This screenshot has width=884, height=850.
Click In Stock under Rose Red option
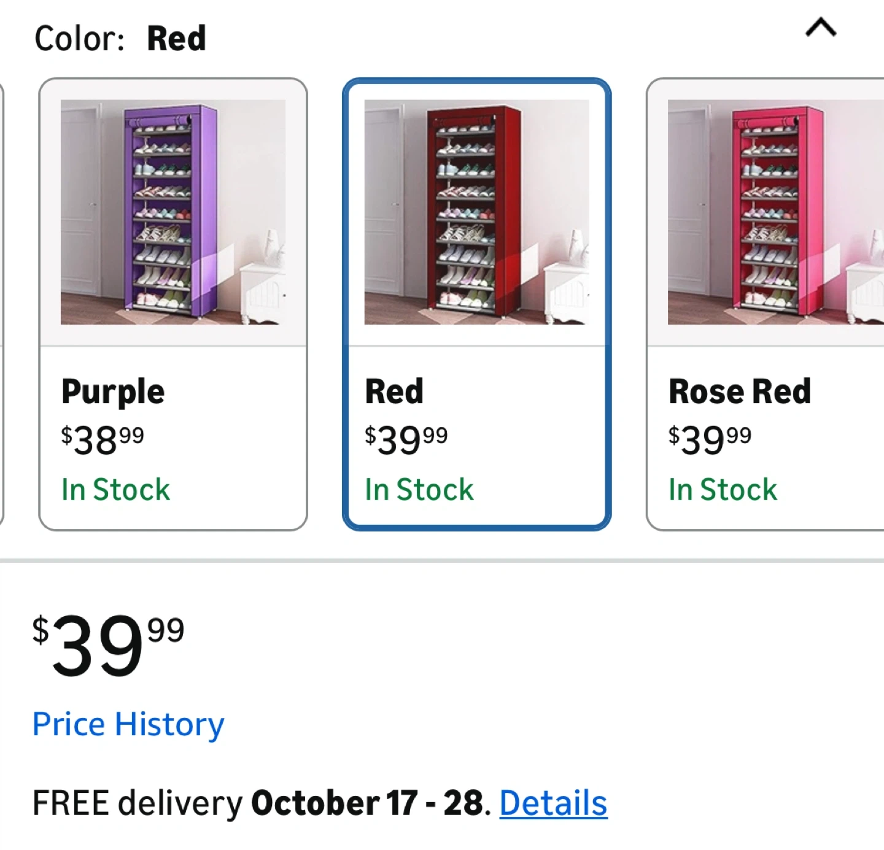[x=723, y=490]
